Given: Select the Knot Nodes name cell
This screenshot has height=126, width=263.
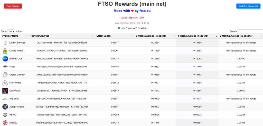Looking at the screenshot, I should coord(15,83).
